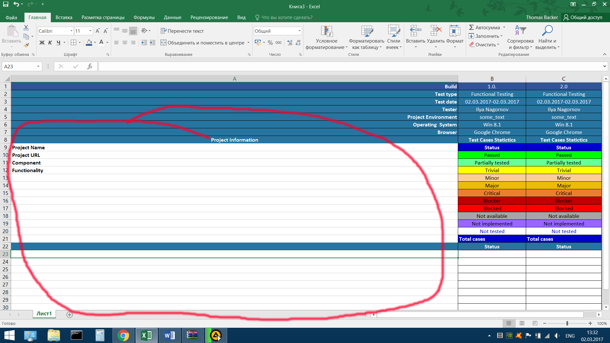Expand the formula bar with the chevron
Screen dimensions: 610x343
tap(605, 66)
